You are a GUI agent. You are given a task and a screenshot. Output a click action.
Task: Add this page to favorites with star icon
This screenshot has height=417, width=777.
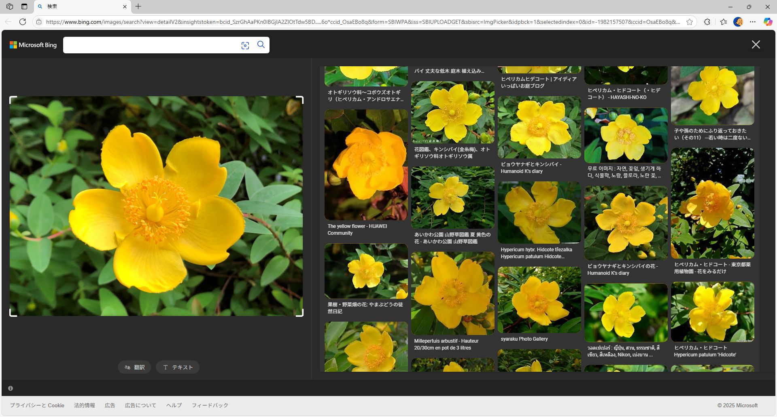[x=690, y=22]
